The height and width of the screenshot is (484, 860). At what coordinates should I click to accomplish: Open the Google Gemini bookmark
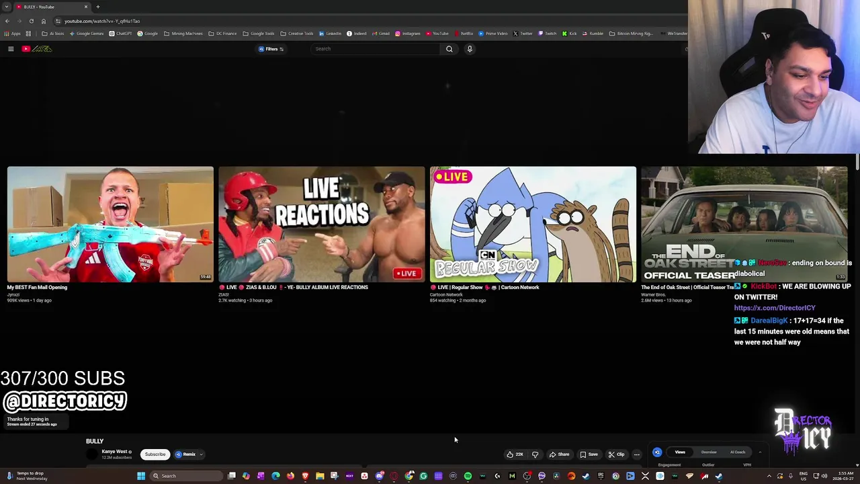point(87,34)
